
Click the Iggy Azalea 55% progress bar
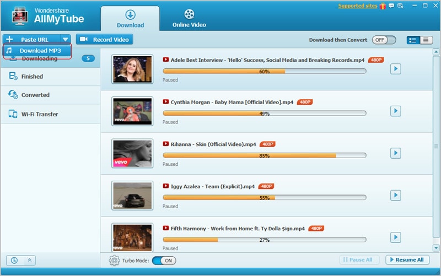click(265, 198)
